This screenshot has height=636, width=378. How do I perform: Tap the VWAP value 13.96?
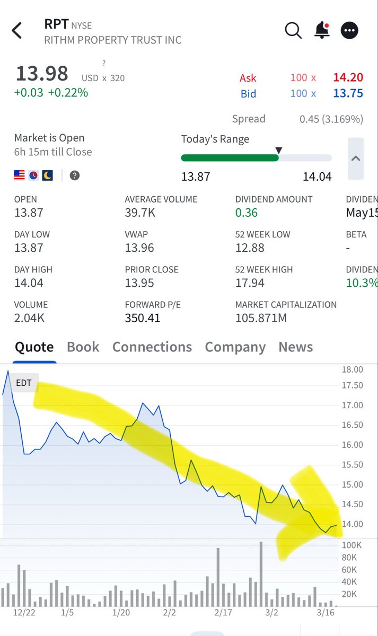(139, 248)
